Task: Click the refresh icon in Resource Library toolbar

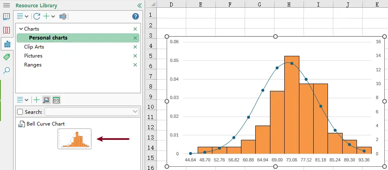Action: pos(37,16)
